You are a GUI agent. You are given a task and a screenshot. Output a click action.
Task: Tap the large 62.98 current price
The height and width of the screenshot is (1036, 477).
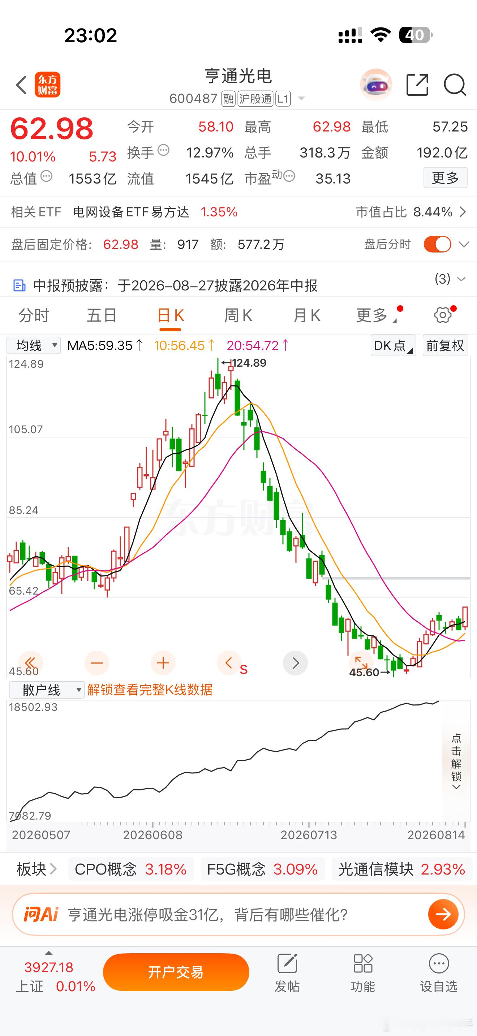click(51, 129)
